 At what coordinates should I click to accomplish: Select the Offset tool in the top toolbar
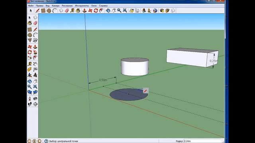point(101,11)
